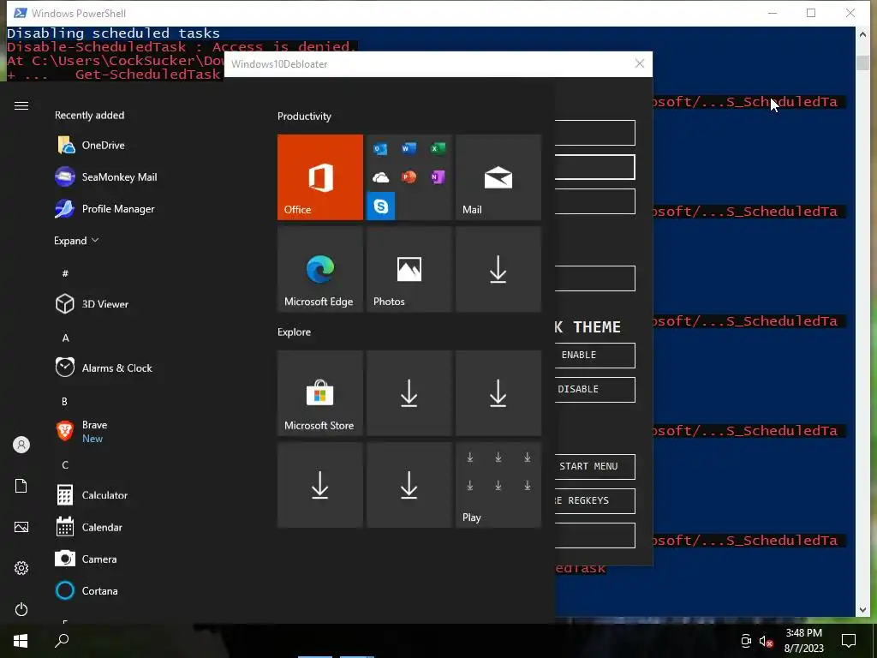The width and height of the screenshot is (877, 658).
Task: Open taskbar Search magnifier
Action: tap(62, 641)
